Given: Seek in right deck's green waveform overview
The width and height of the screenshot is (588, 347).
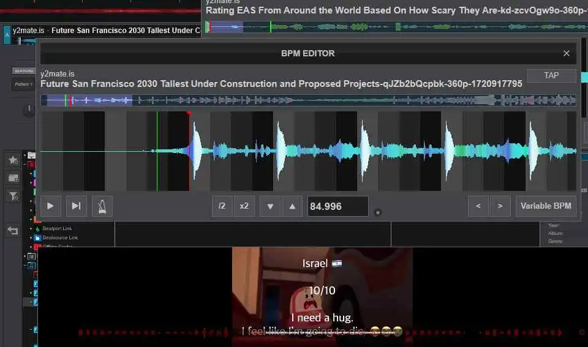Looking at the screenshot, I should click(396, 26).
